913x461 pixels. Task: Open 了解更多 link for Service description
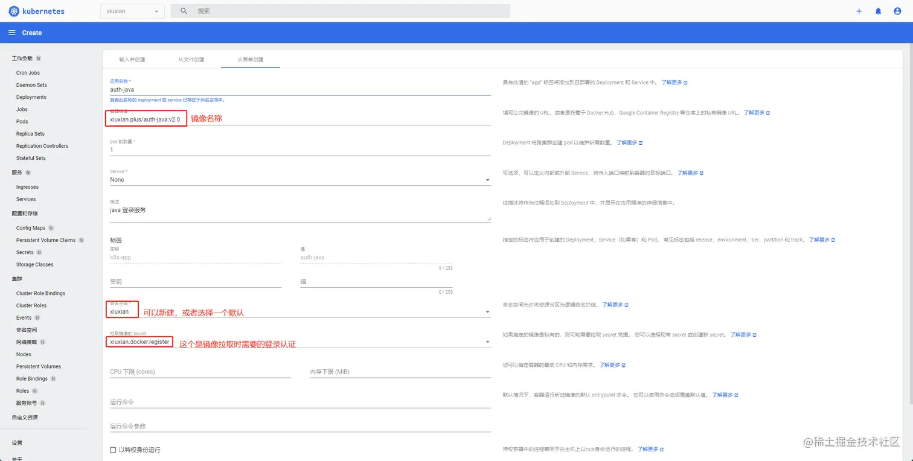pos(690,173)
